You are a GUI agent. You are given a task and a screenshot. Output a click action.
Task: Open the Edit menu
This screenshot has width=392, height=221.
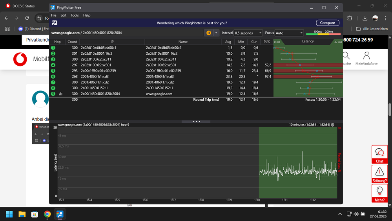[x=63, y=15]
